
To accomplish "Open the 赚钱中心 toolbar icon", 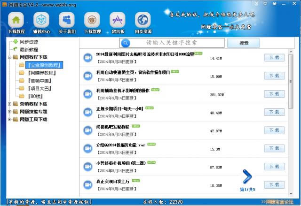I will pyautogui.click(x=41, y=20).
